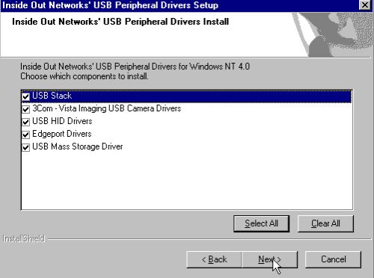Uncheck USB Mass Storage Driver checkbox
This screenshot has width=374, height=278.
(26, 147)
